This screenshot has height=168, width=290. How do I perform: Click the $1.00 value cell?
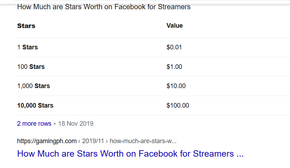(174, 67)
